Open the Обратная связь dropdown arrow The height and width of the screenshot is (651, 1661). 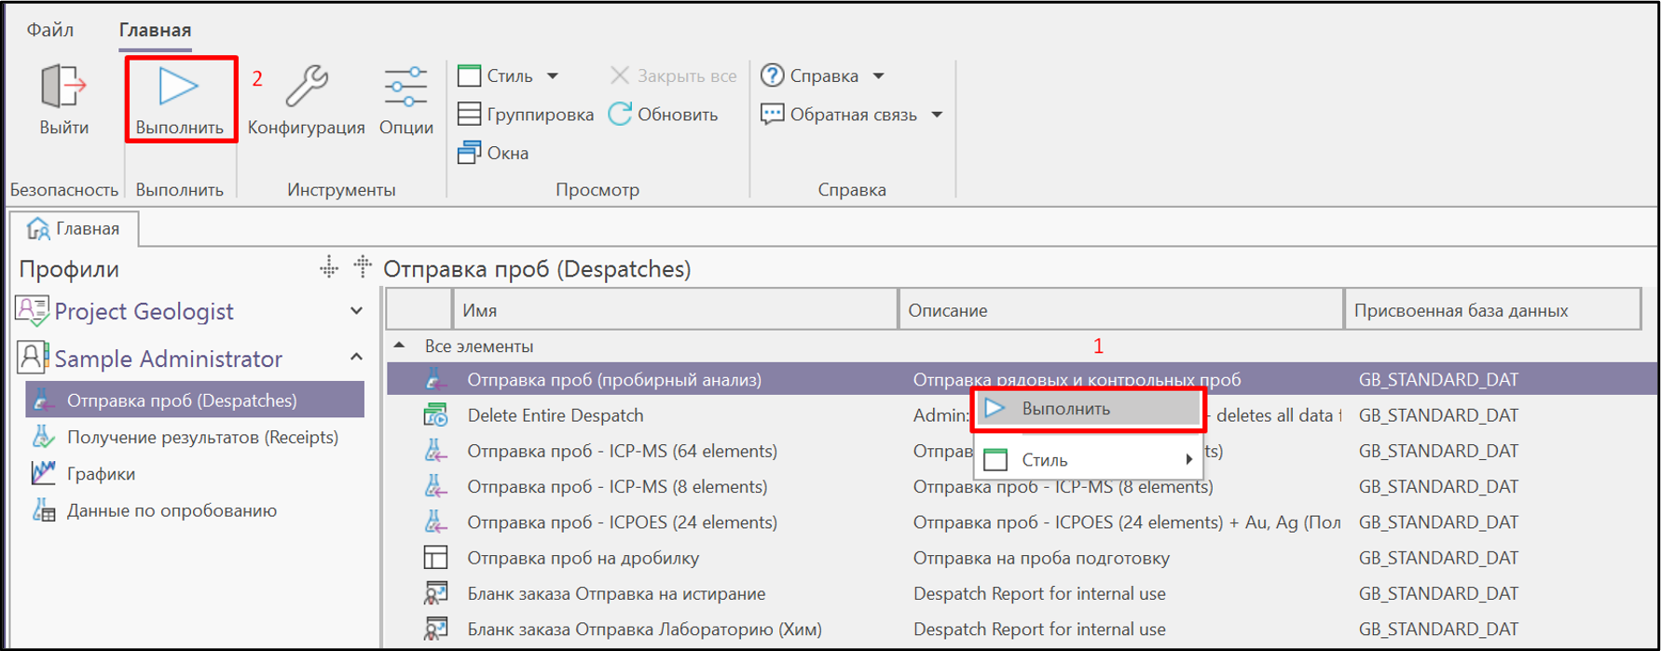coord(937,115)
